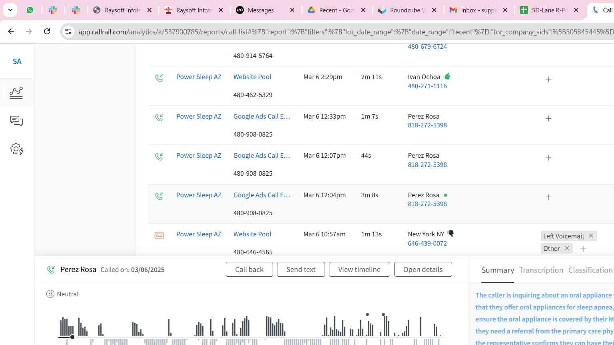The width and height of the screenshot is (614, 345).
Task: Click the "2m 11s" duration cell
Action: (371, 77)
